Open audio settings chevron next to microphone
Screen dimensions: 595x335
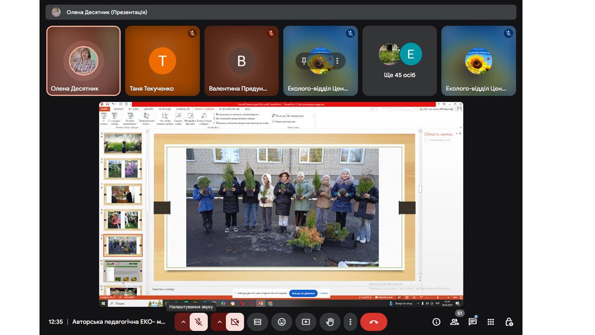coord(183,322)
